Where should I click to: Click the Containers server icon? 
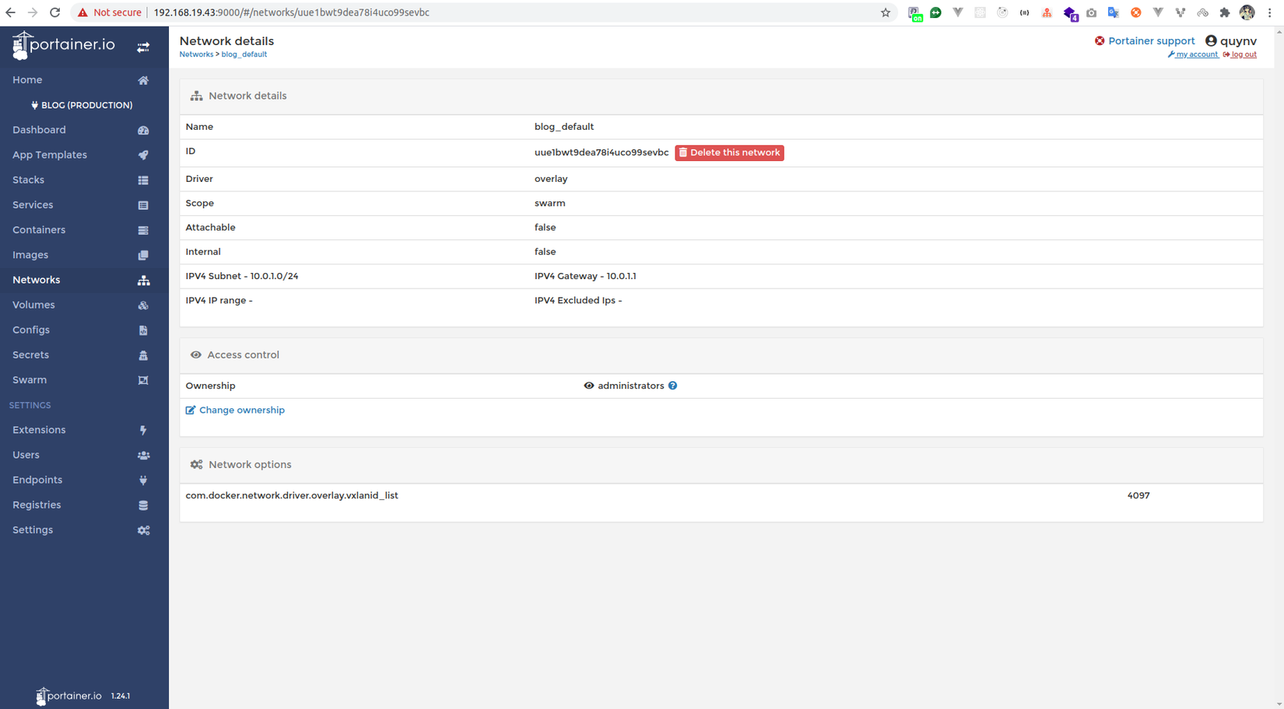point(143,230)
